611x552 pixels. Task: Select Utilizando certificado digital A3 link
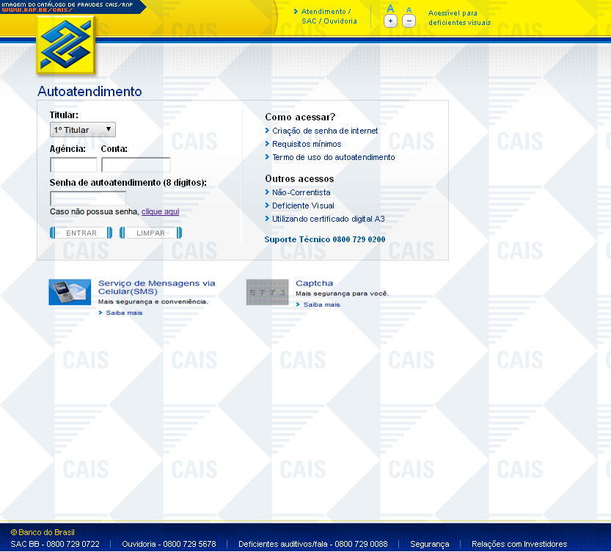[328, 219]
